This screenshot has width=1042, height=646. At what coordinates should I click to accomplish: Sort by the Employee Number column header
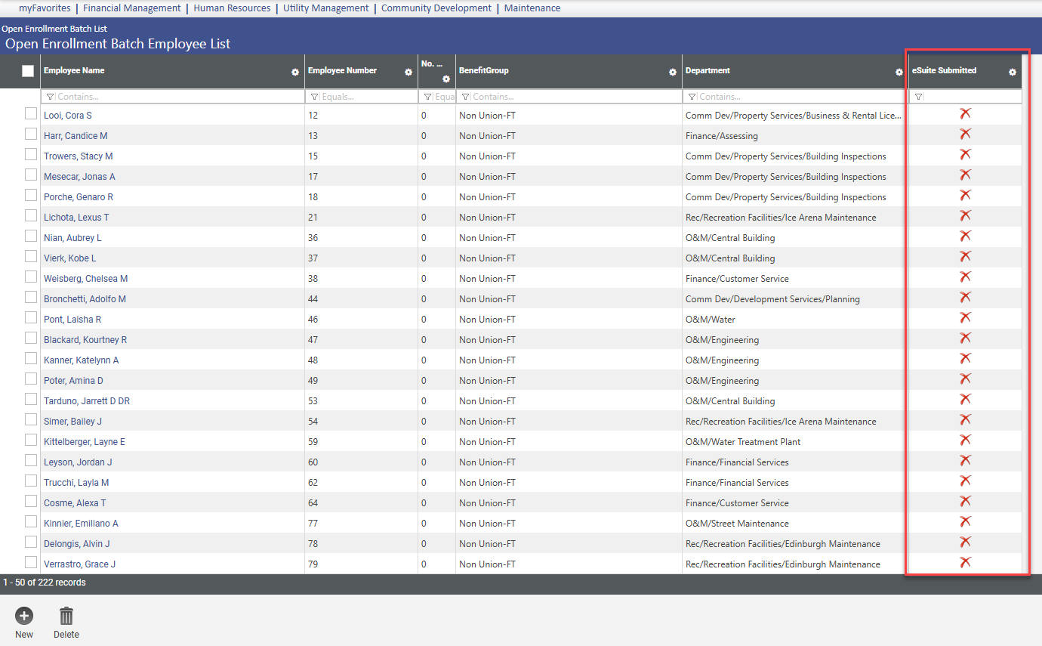pyautogui.click(x=342, y=70)
